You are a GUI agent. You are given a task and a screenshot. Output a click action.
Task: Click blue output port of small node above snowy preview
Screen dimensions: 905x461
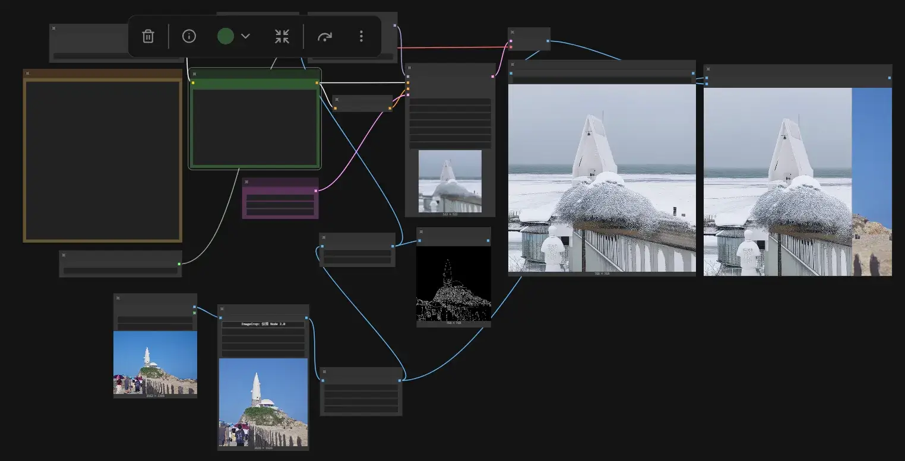548,41
